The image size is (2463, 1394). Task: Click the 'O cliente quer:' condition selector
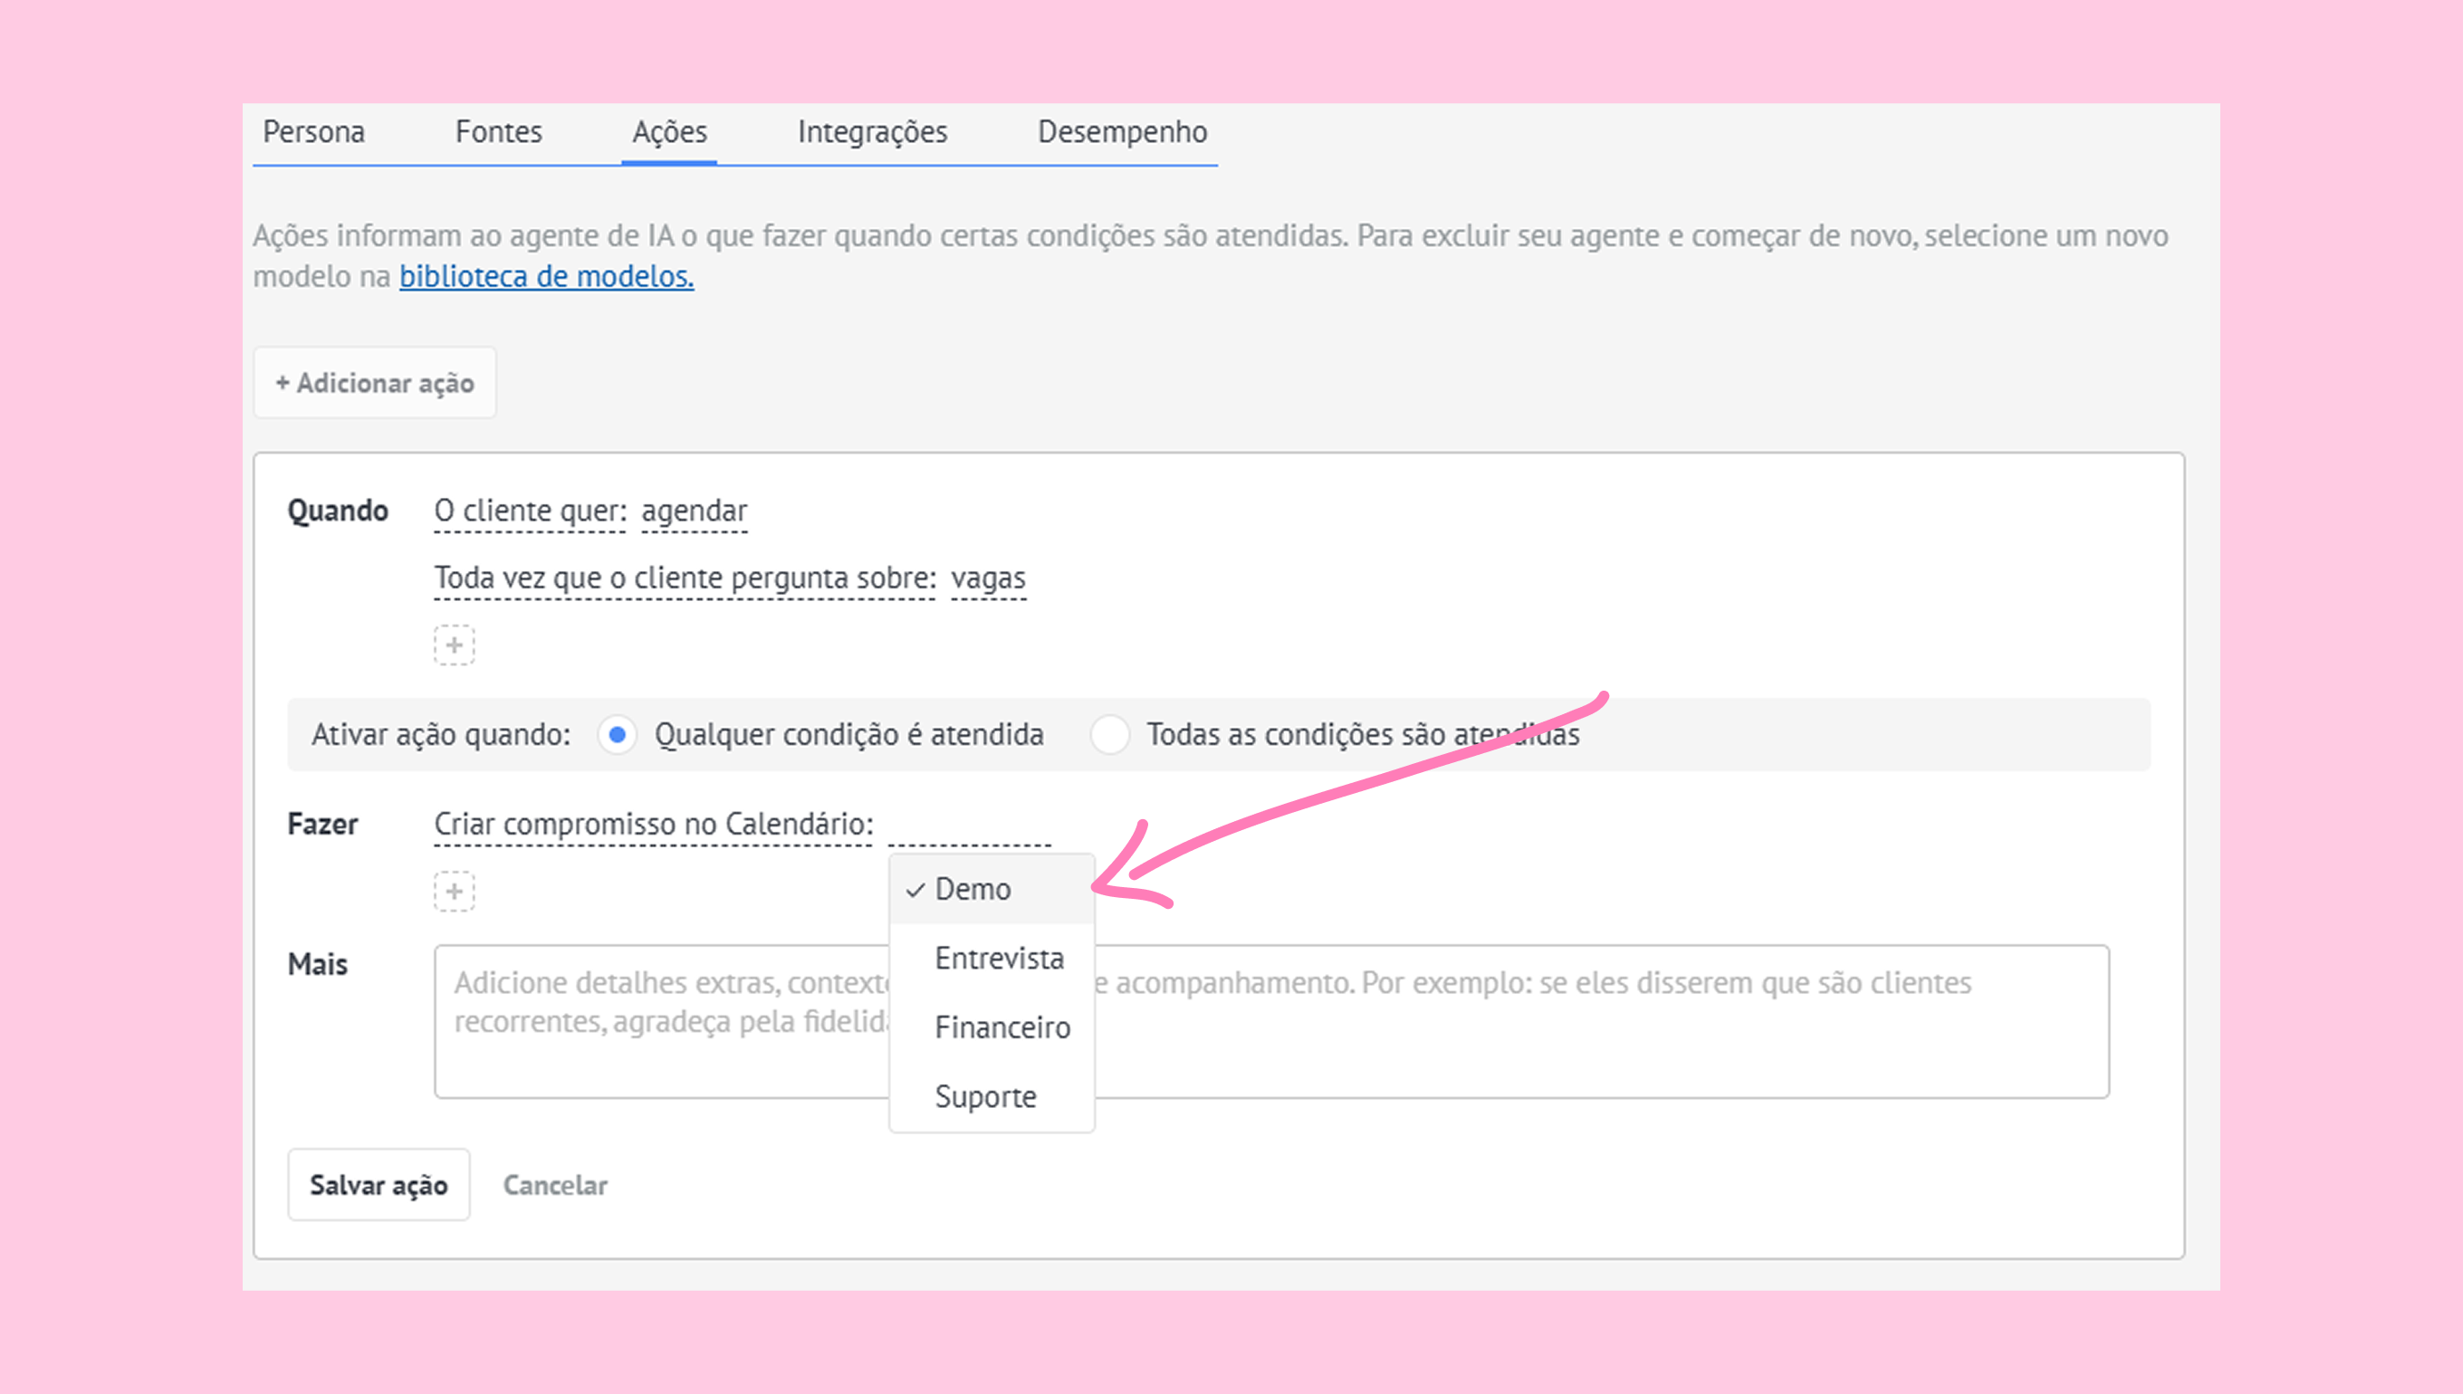pyautogui.click(x=530, y=511)
